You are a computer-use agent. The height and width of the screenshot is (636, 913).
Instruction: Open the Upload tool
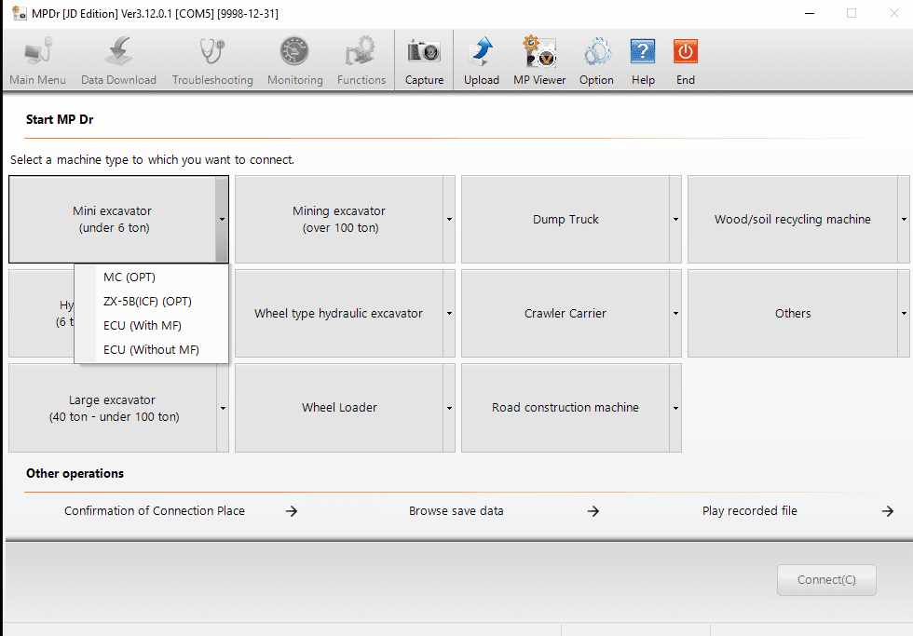coord(482,52)
